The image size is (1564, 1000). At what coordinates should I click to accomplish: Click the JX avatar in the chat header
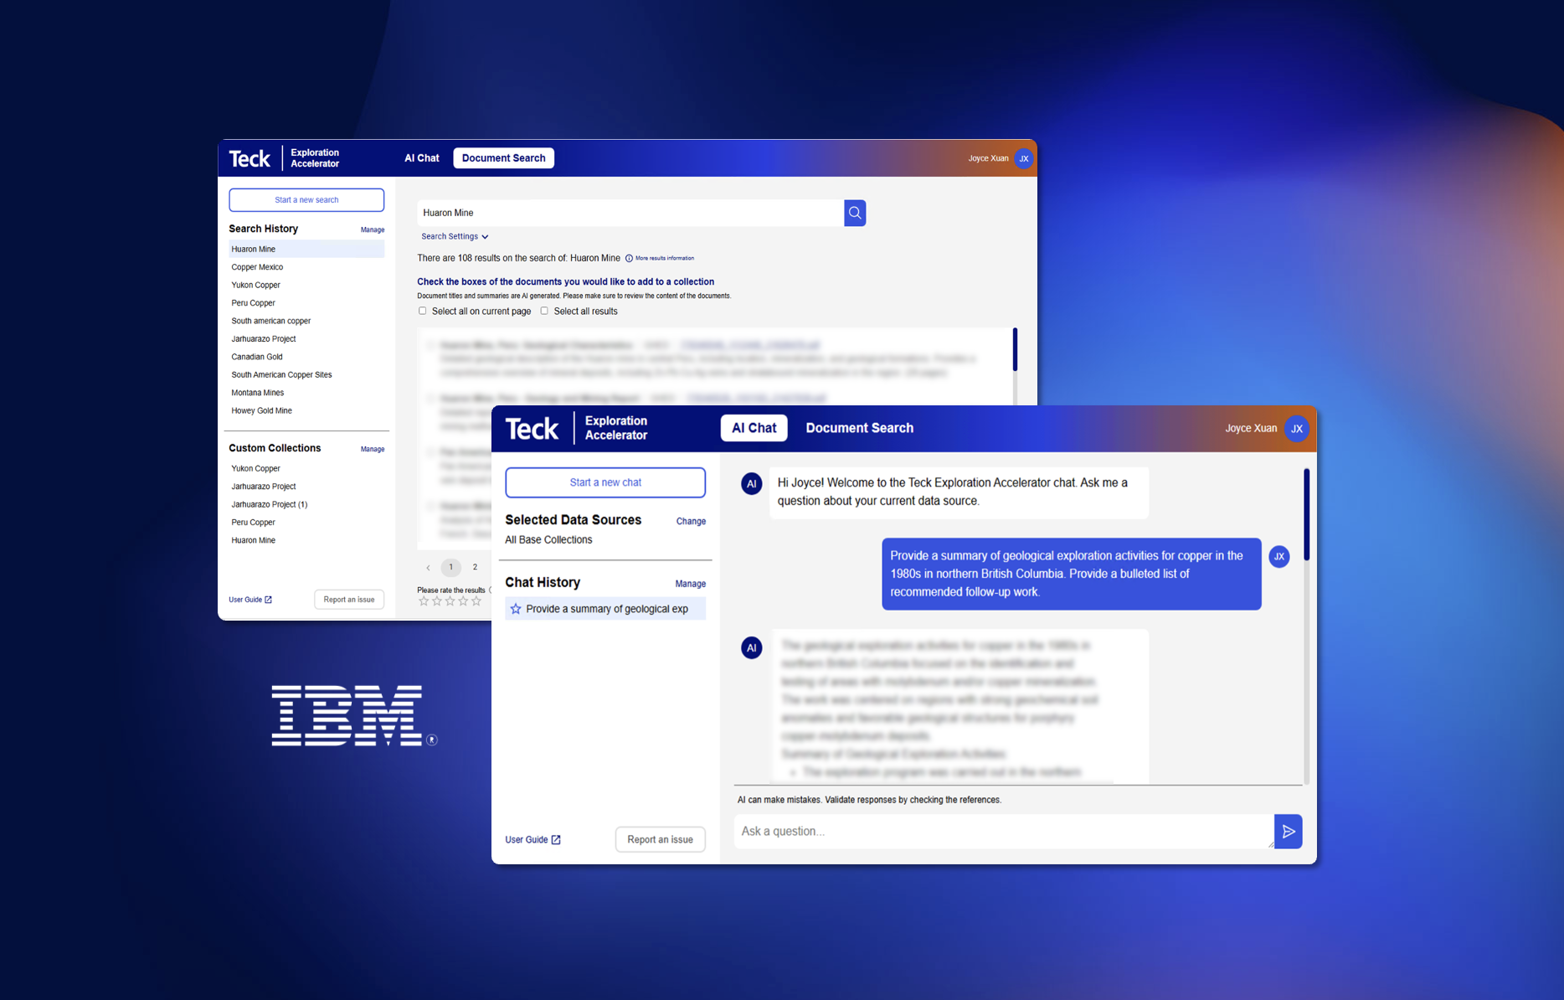click(1297, 428)
